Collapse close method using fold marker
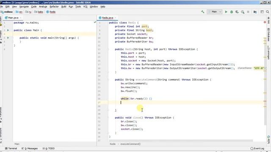The image size is (271, 152). pyautogui.click(x=108, y=117)
